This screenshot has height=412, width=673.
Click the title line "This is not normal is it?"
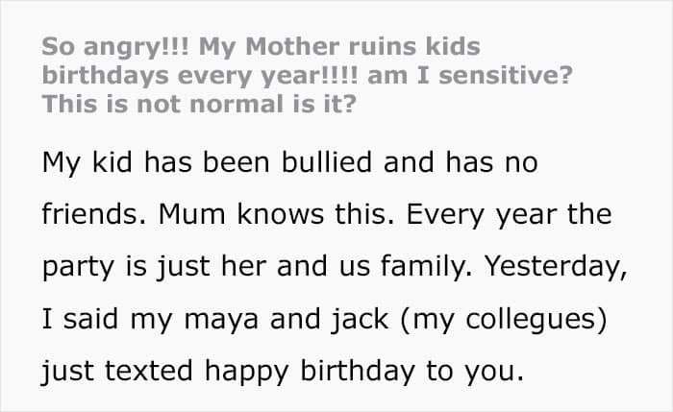[199, 104]
